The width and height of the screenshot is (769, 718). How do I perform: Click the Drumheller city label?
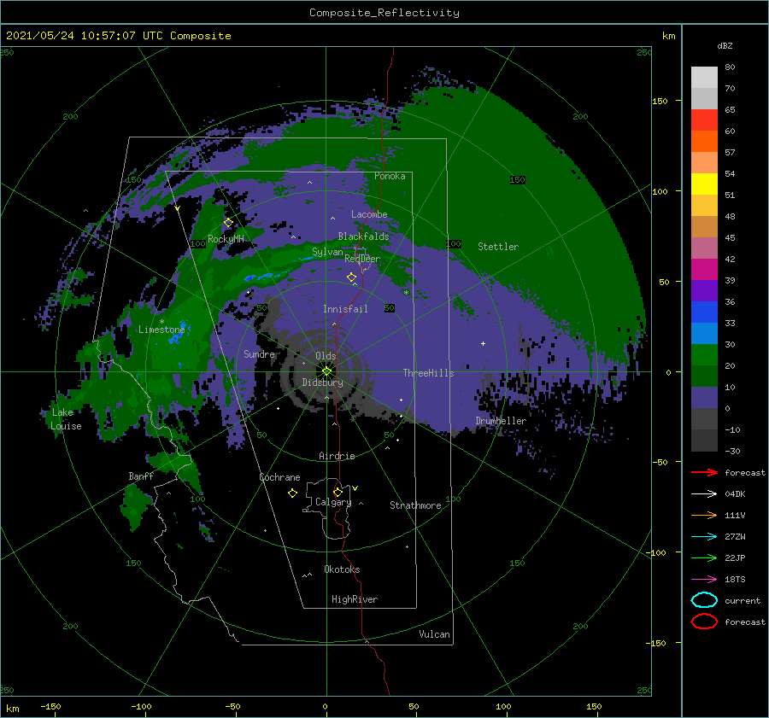point(501,421)
